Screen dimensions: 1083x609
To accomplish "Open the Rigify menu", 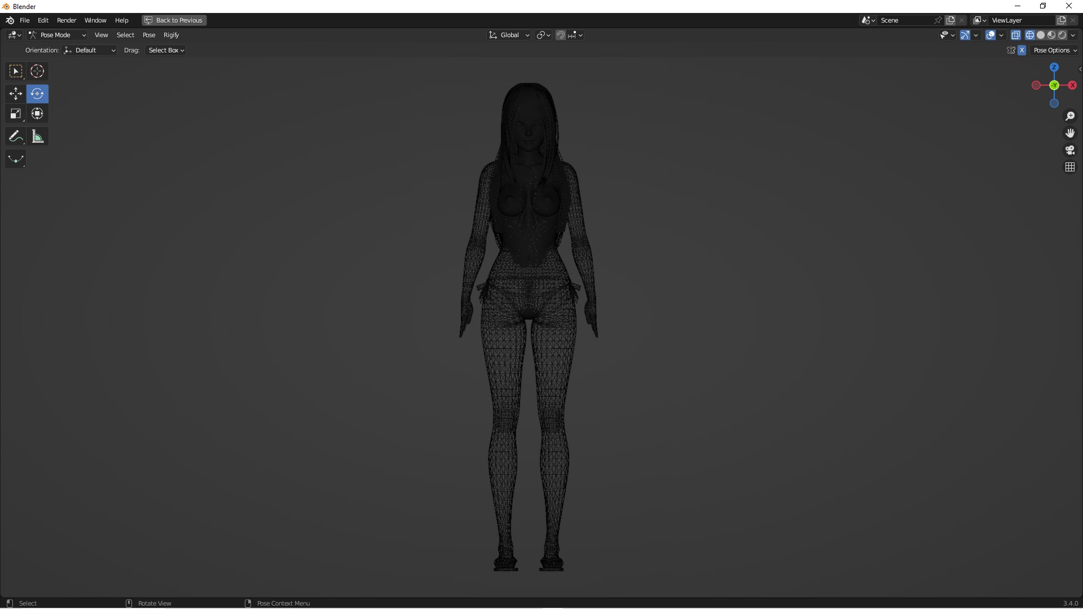I will (x=171, y=35).
